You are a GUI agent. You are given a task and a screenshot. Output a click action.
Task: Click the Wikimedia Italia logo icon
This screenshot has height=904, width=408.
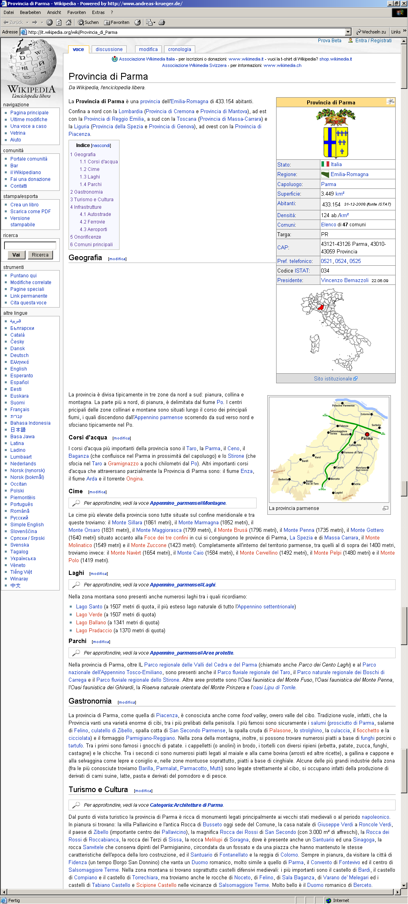tap(115, 59)
